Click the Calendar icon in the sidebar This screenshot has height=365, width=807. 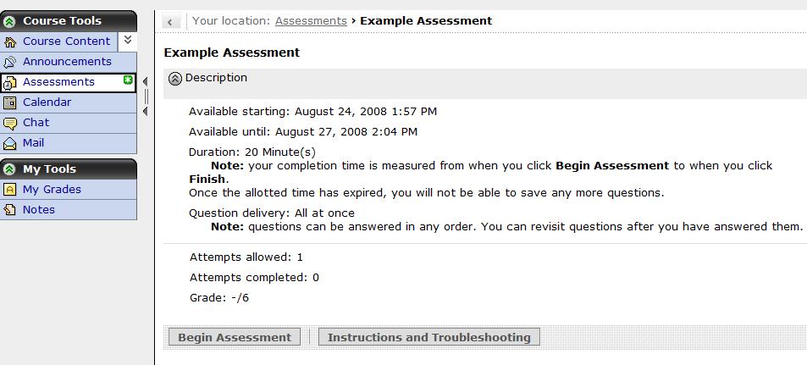(10, 102)
